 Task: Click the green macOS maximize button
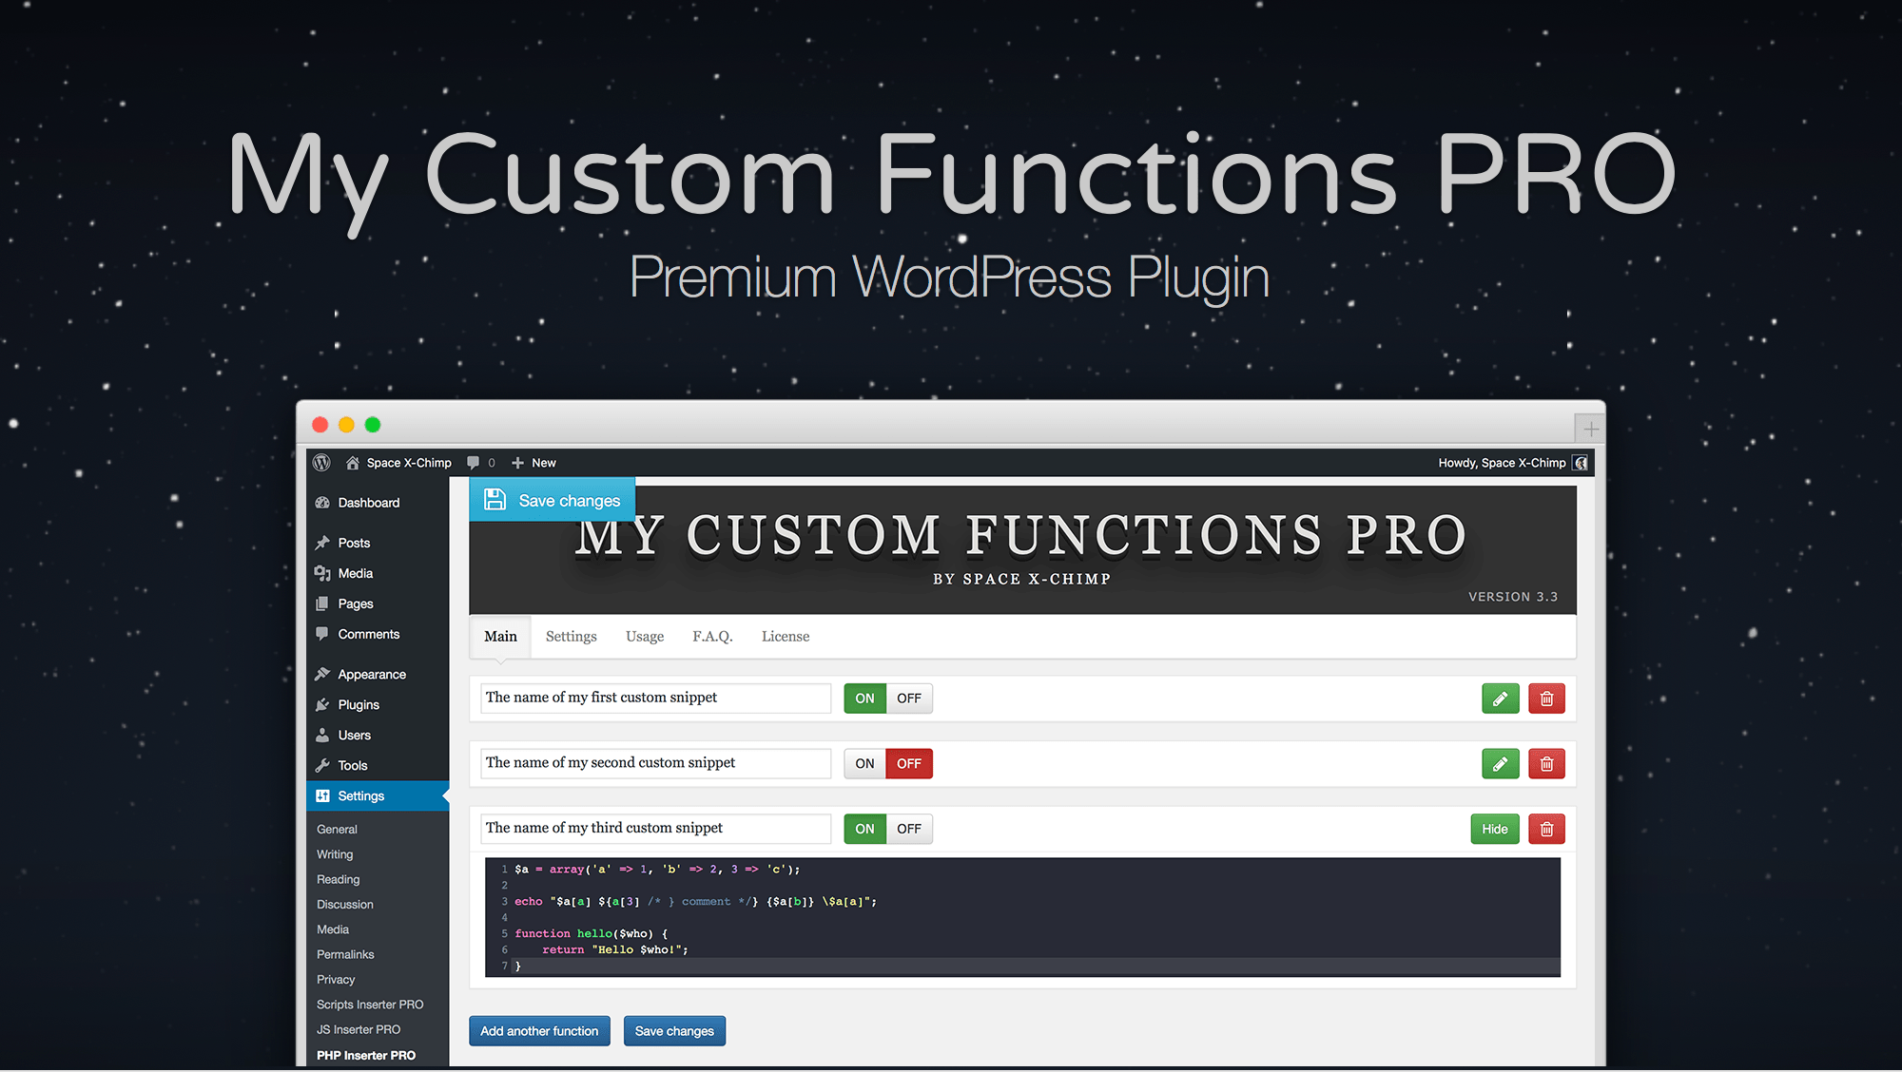pos(373,425)
